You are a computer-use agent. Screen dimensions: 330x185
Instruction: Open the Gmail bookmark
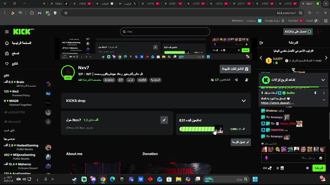(311, 21)
